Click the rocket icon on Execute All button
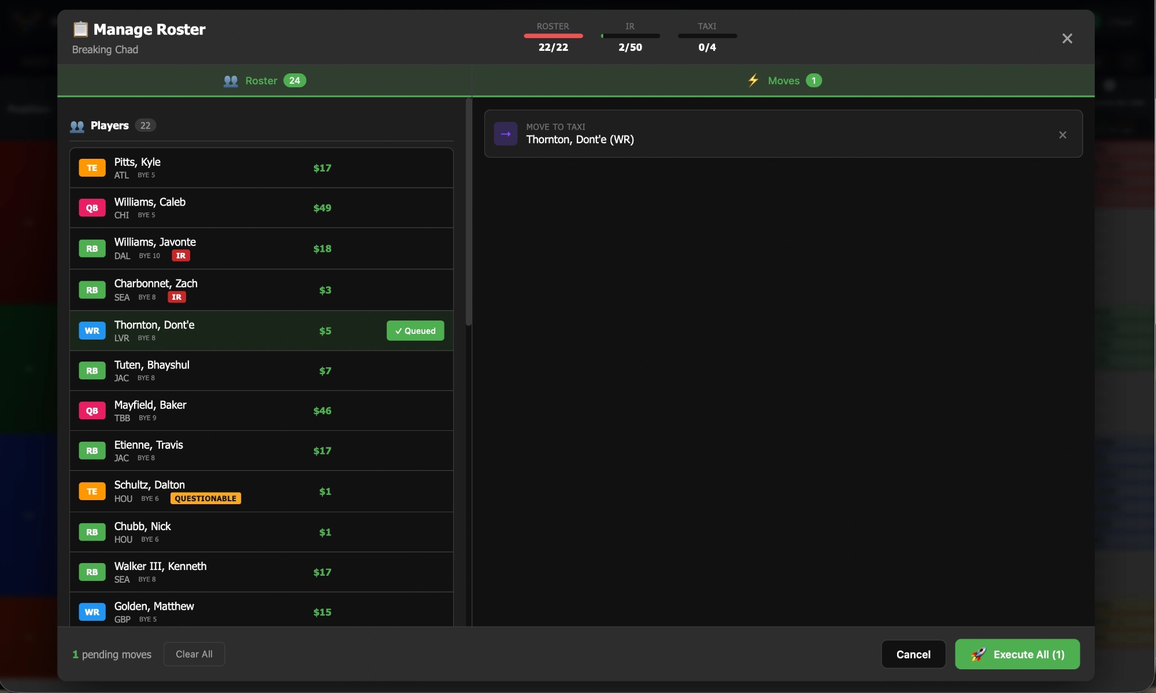 point(978,654)
